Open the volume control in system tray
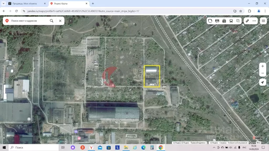This screenshot has width=269, height=151. [231, 148]
